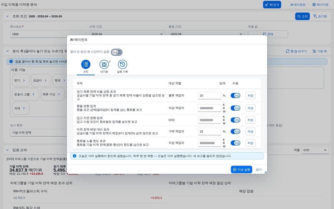
Task: Switch to the 규칙 tab label
Action: click(x=86, y=72)
